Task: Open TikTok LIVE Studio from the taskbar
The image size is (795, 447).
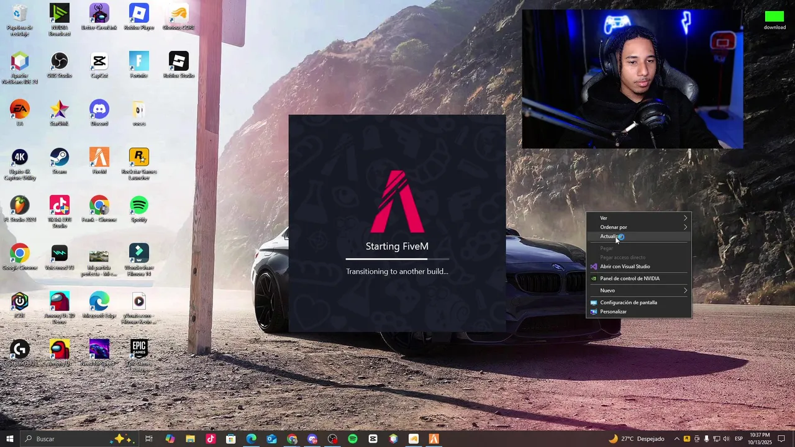Action: point(211,439)
